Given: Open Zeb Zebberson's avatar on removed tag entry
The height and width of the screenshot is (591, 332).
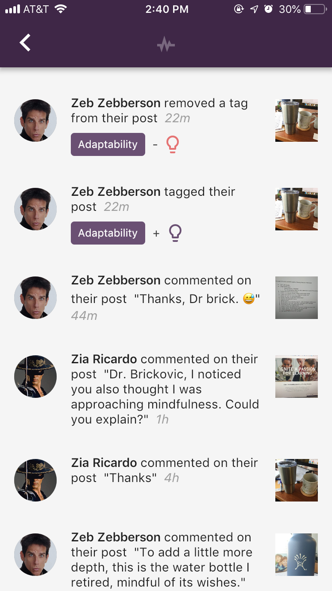Looking at the screenshot, I should (x=35, y=121).
